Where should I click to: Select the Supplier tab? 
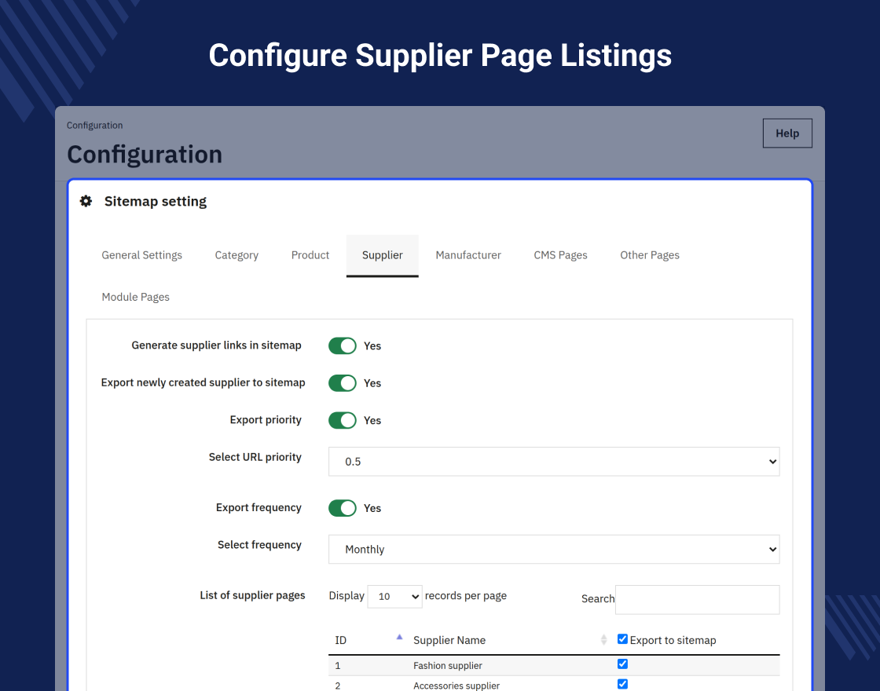[x=382, y=255]
